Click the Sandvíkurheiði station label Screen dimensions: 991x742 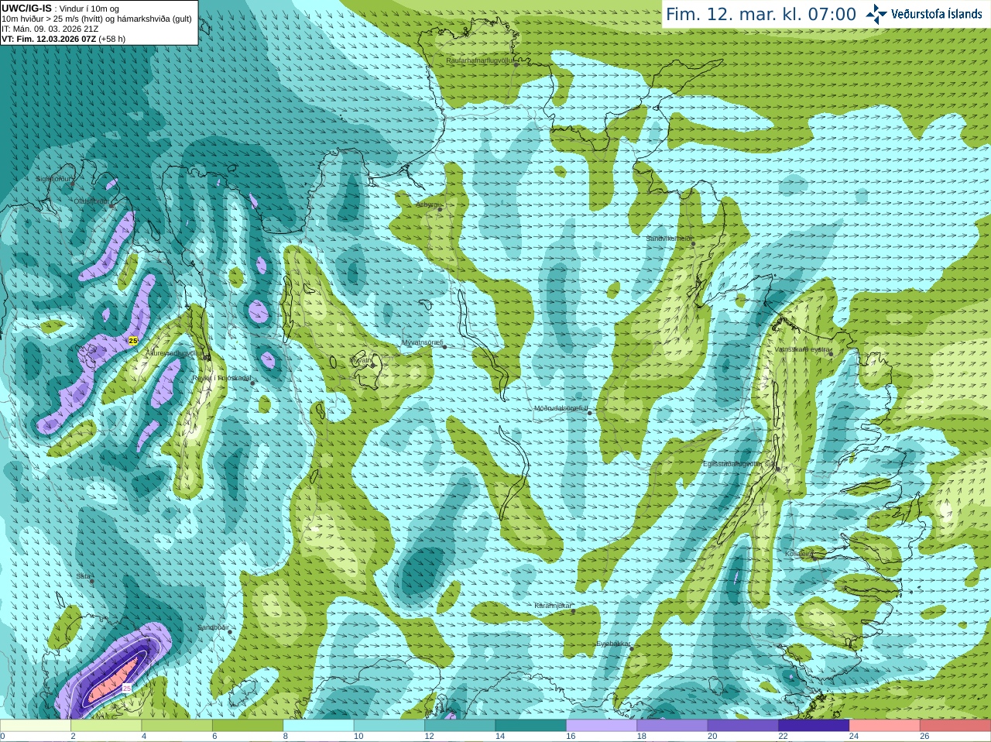[x=670, y=239]
